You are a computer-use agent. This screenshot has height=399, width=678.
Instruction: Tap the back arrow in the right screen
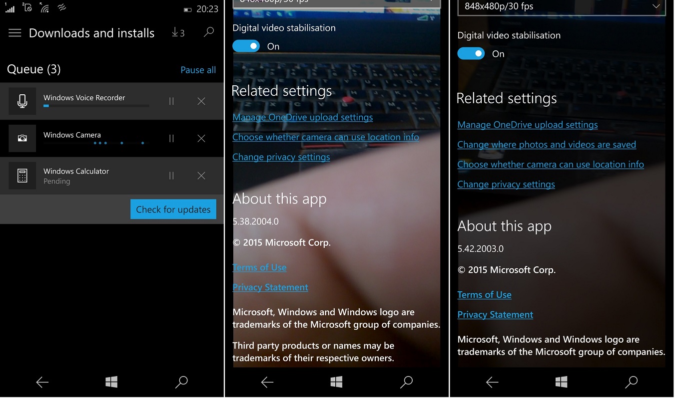coord(492,382)
